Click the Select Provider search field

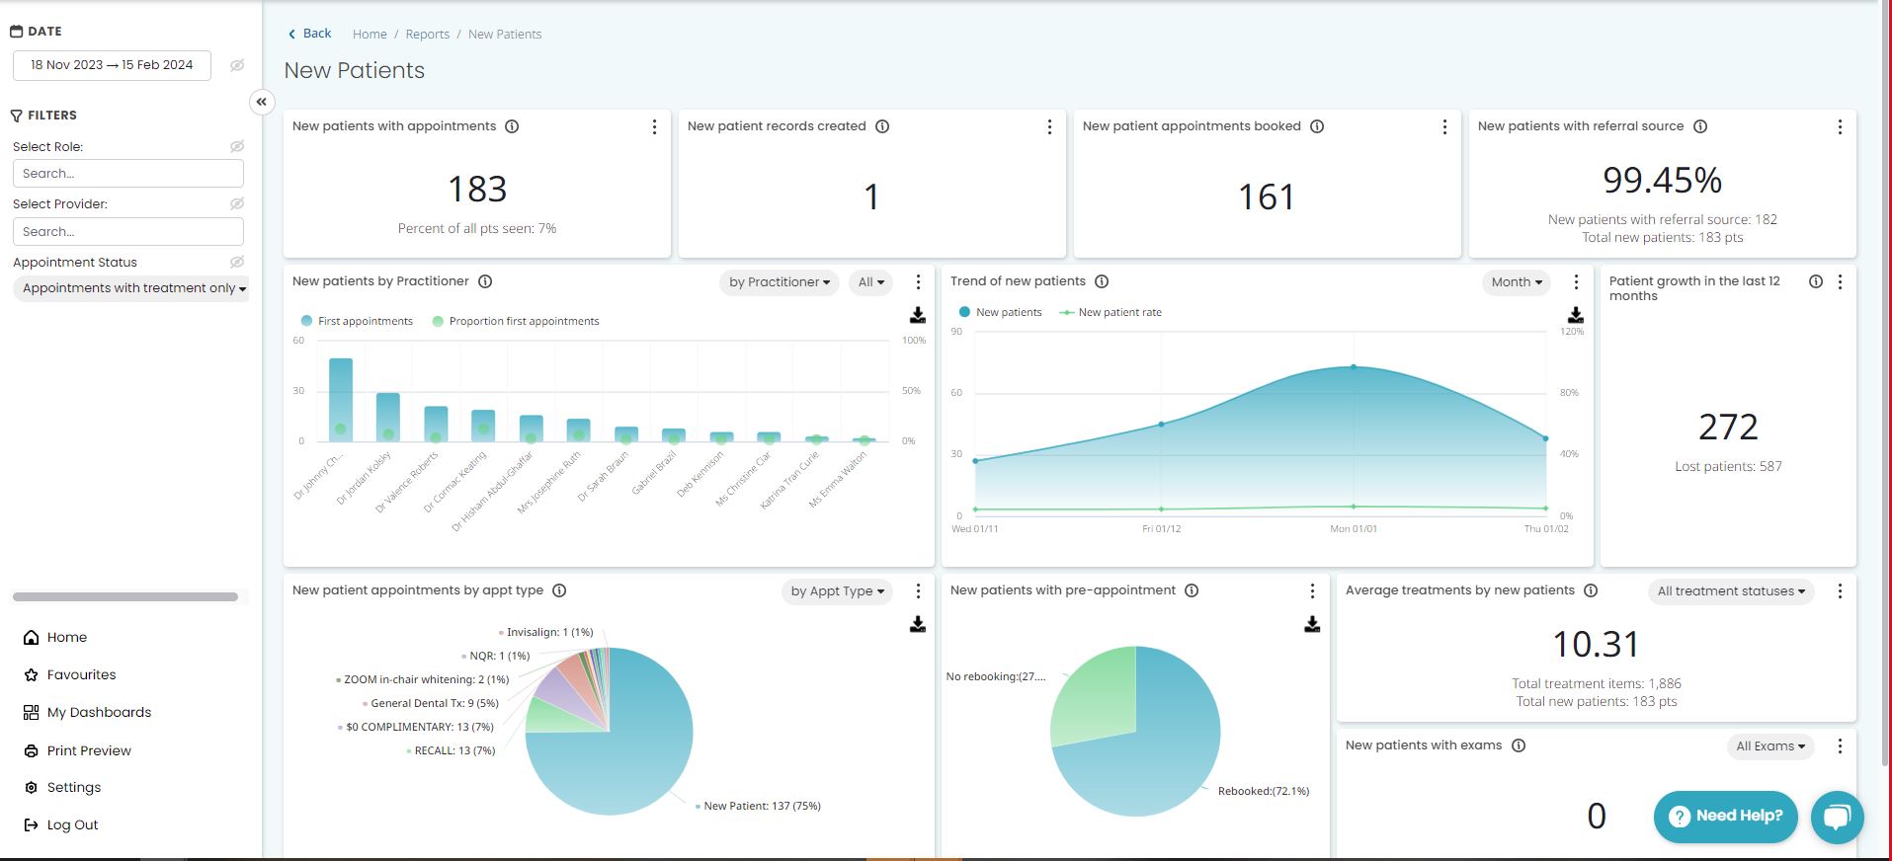pyautogui.click(x=128, y=231)
